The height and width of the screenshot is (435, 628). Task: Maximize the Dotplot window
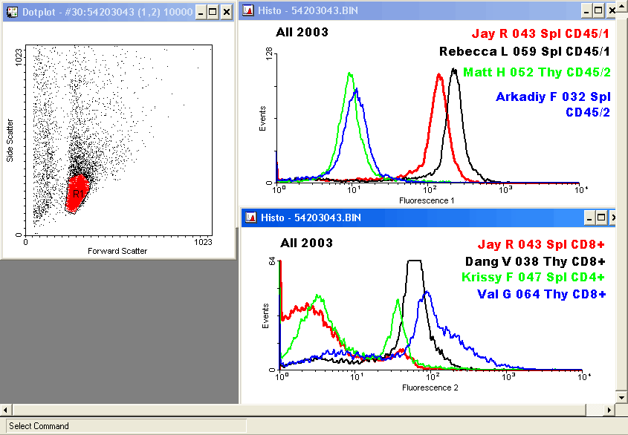tap(213, 12)
